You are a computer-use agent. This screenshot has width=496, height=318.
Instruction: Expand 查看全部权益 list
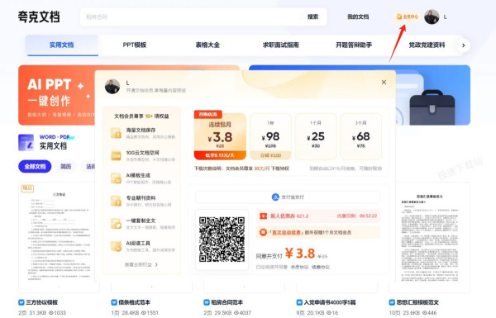(x=141, y=264)
